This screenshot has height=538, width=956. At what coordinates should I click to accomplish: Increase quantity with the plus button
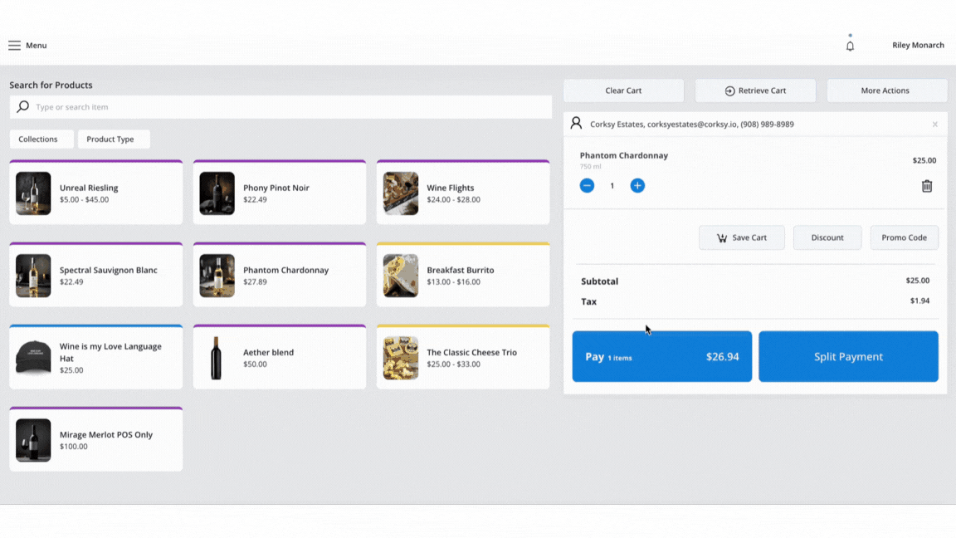tap(637, 186)
